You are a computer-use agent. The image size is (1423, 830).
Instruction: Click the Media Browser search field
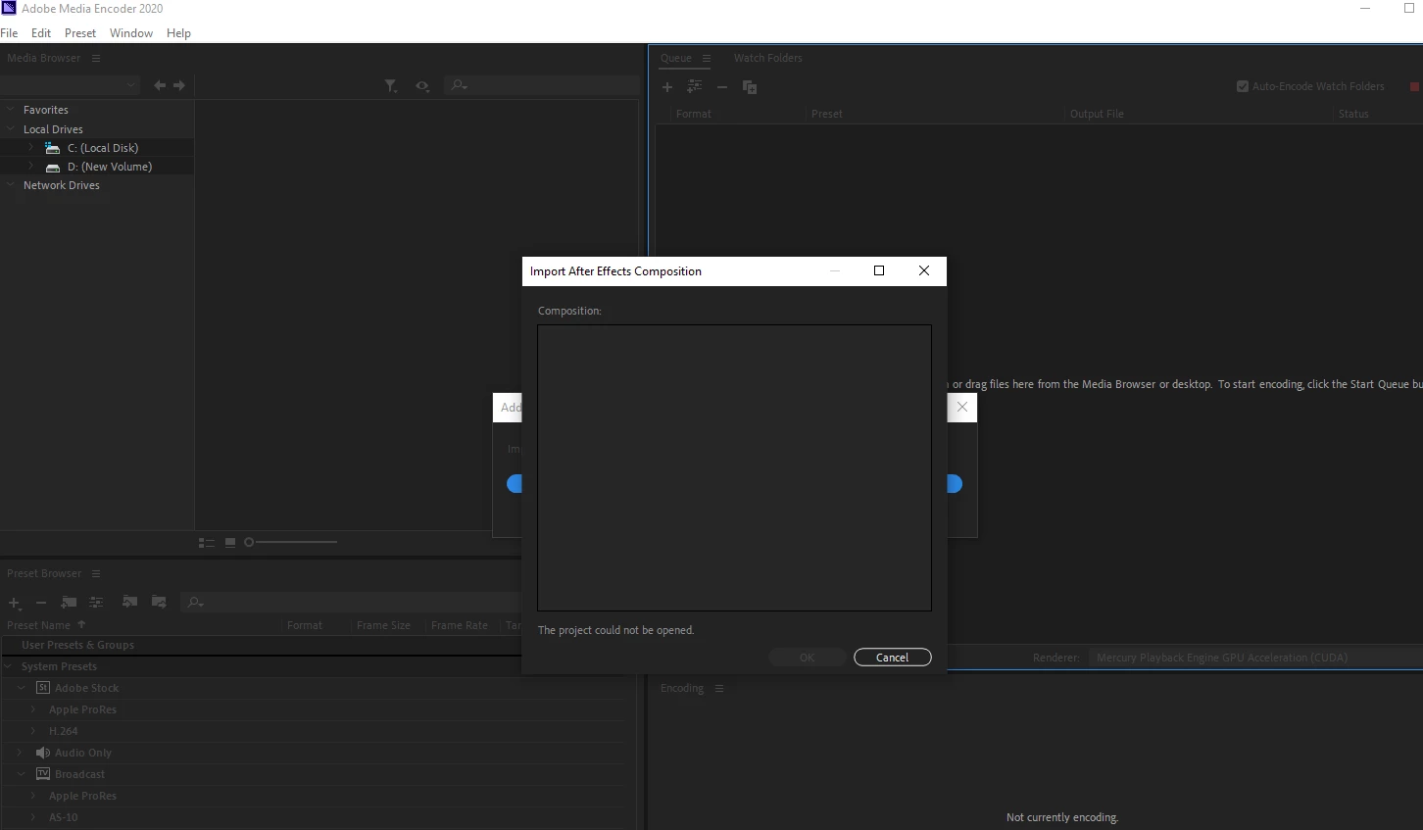[x=541, y=85]
